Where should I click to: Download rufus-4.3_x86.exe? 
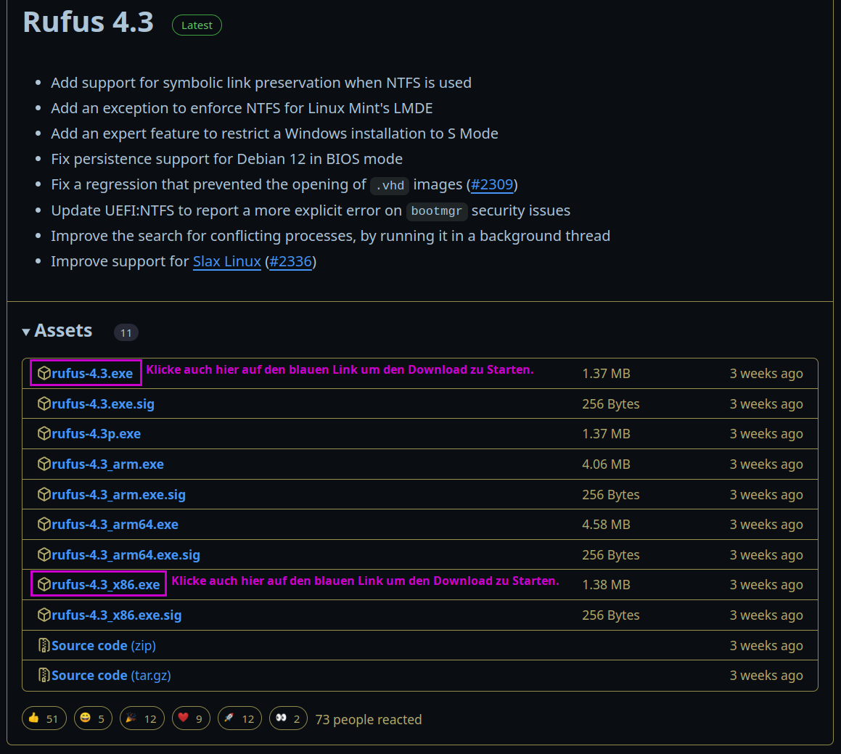coord(106,584)
